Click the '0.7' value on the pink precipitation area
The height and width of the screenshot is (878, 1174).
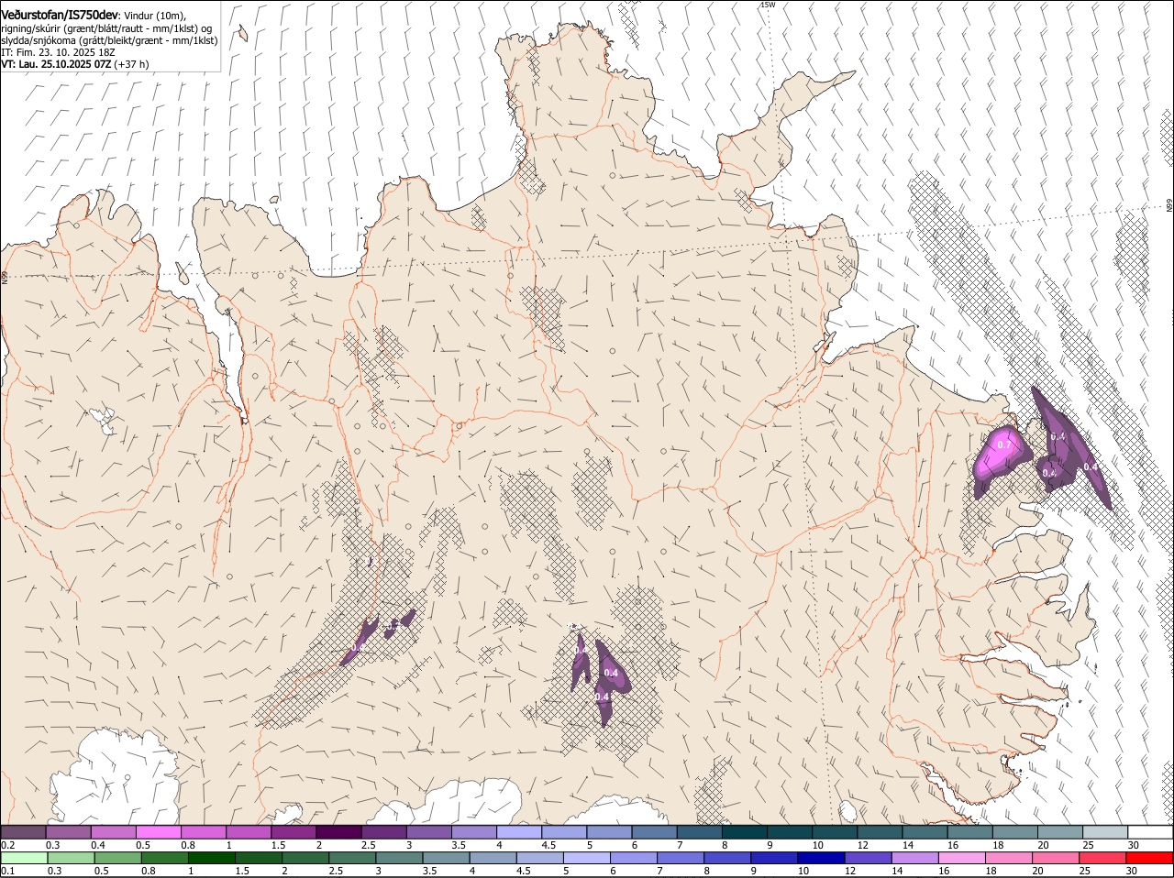pos(1003,444)
